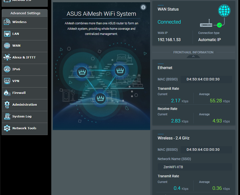Image resolution: width=240 pixels, height=195 pixels.
Task: Open Administration page
Action: pos(25,105)
